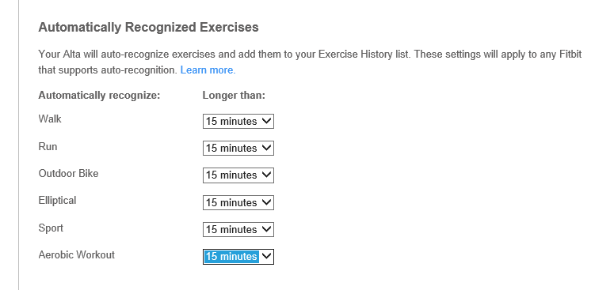This screenshot has height=290, width=614.
Task: Click the chevron arrow on Run dropdown
Action: click(266, 148)
